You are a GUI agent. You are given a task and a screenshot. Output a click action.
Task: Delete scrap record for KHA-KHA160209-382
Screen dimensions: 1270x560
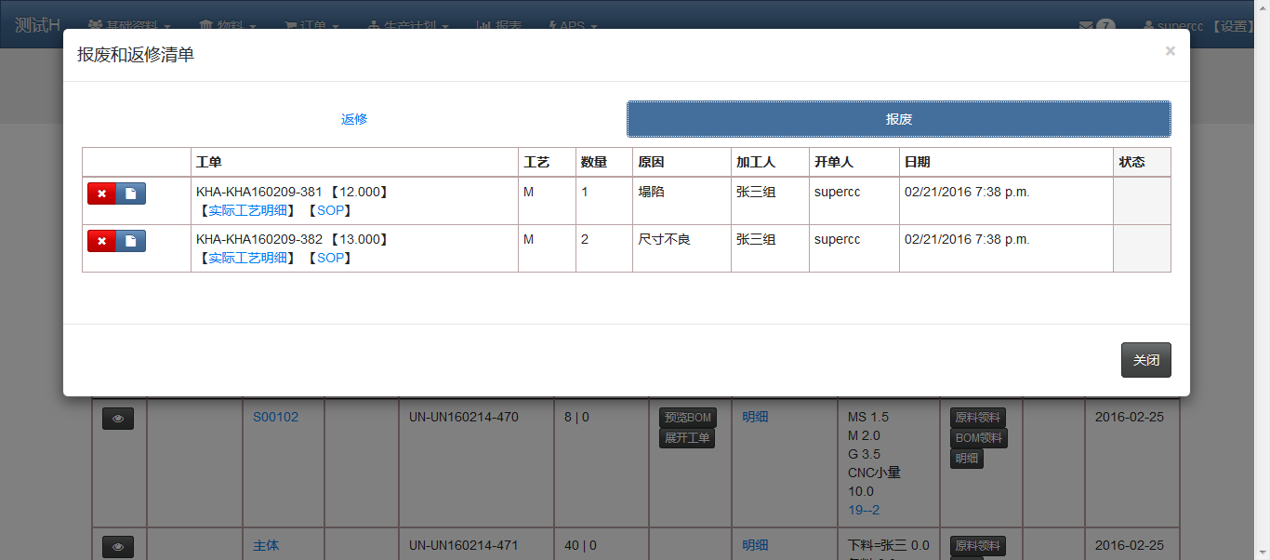pyautogui.click(x=101, y=241)
